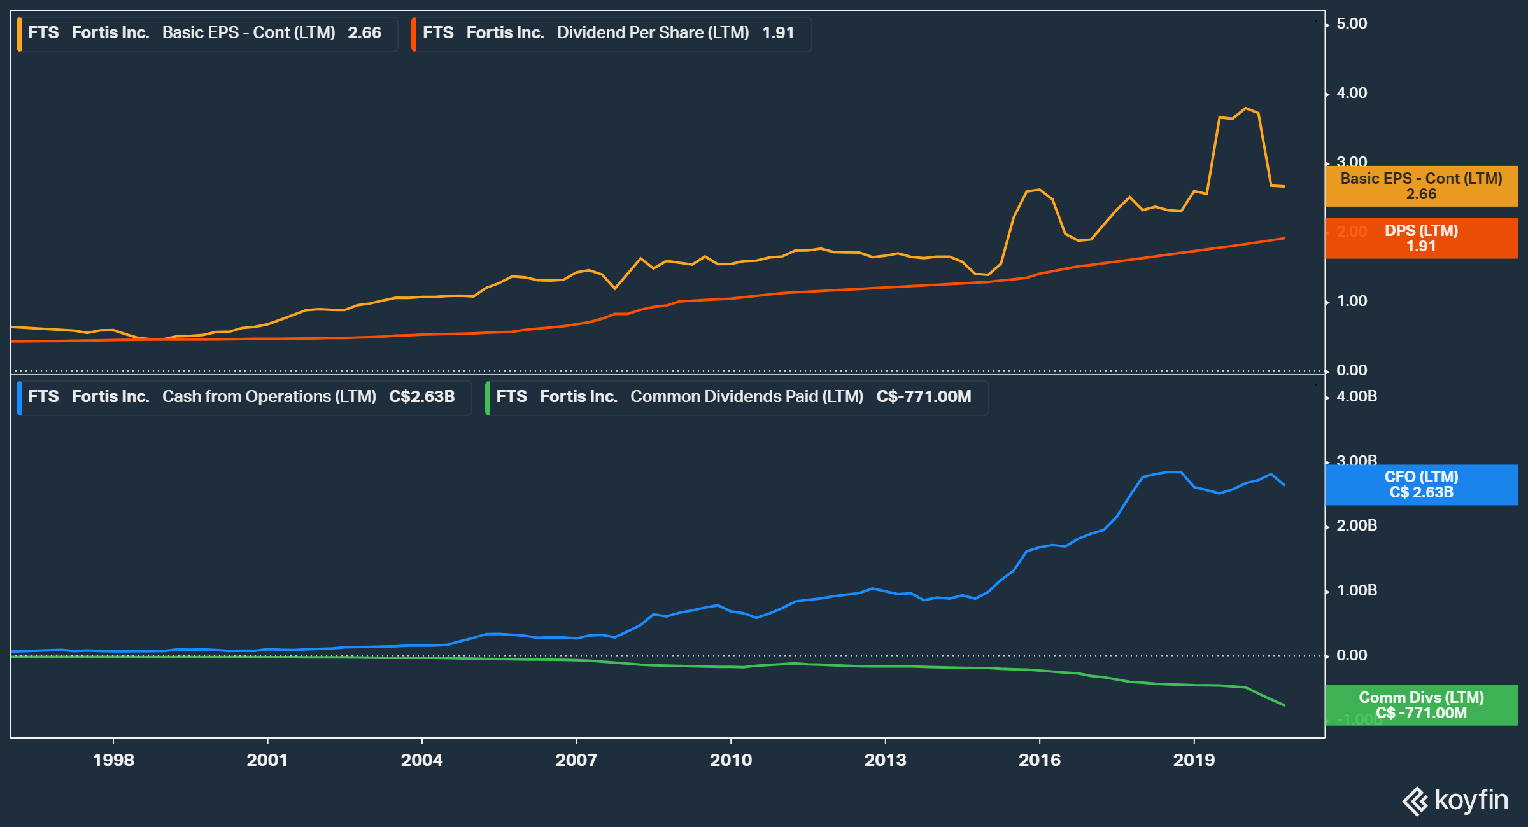1528x827 pixels.
Task: Click the 2.00B y-axis label in bottom chart
Action: coord(1357,525)
